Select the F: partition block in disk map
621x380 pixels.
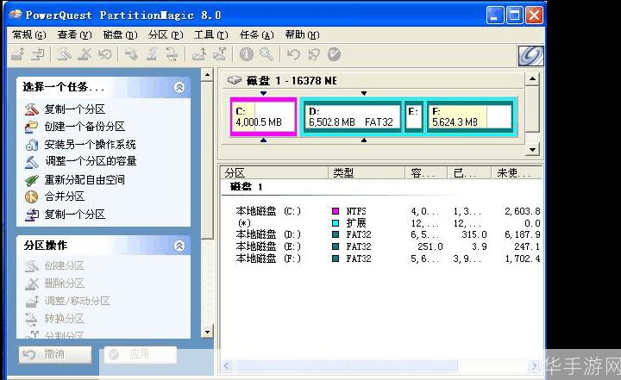coord(470,117)
